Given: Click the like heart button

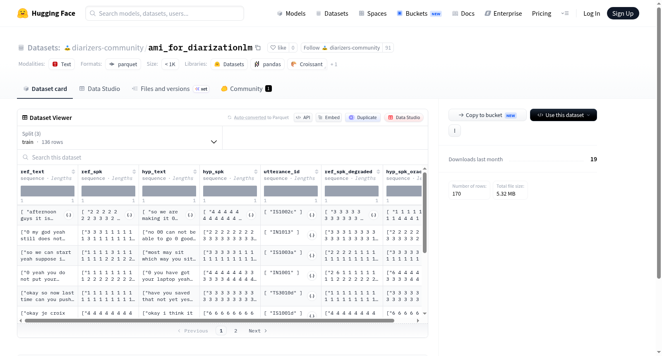Looking at the screenshot, I should [278, 48].
